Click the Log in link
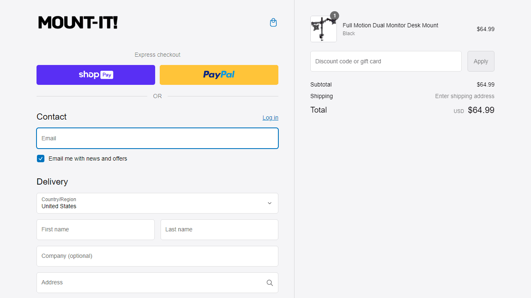The height and width of the screenshot is (298, 531). pos(270,118)
